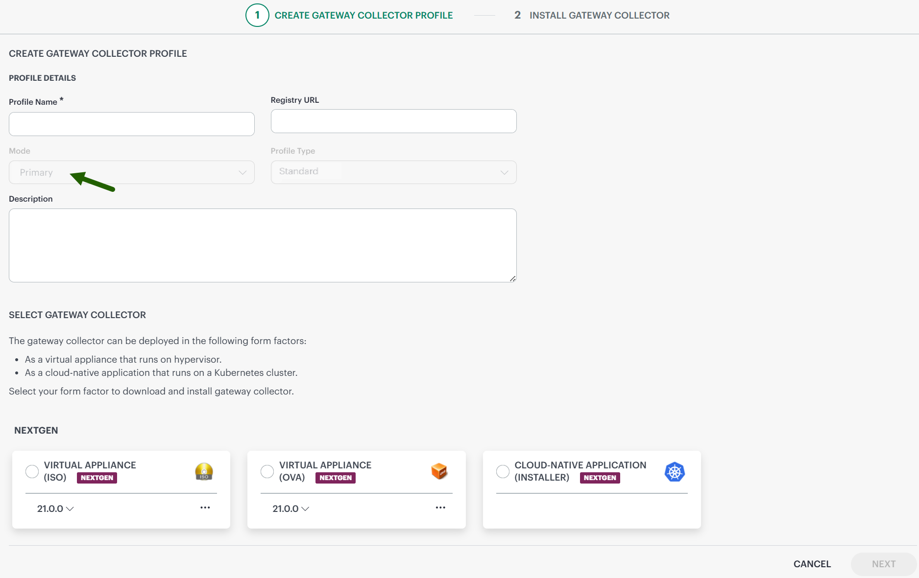Screen dimensions: 919x578
Task: Click the 'PROFILE DETAILS' heading
Action: point(42,78)
